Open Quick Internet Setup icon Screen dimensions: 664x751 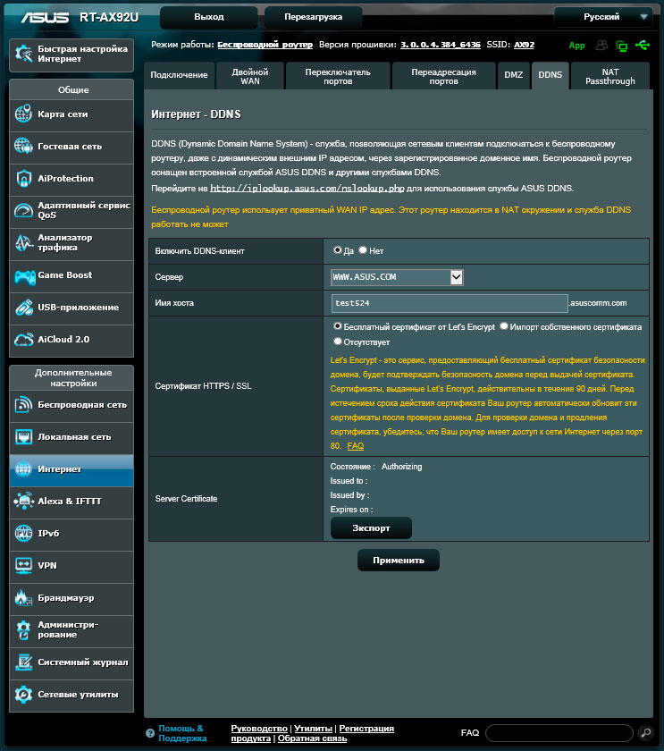(23, 54)
